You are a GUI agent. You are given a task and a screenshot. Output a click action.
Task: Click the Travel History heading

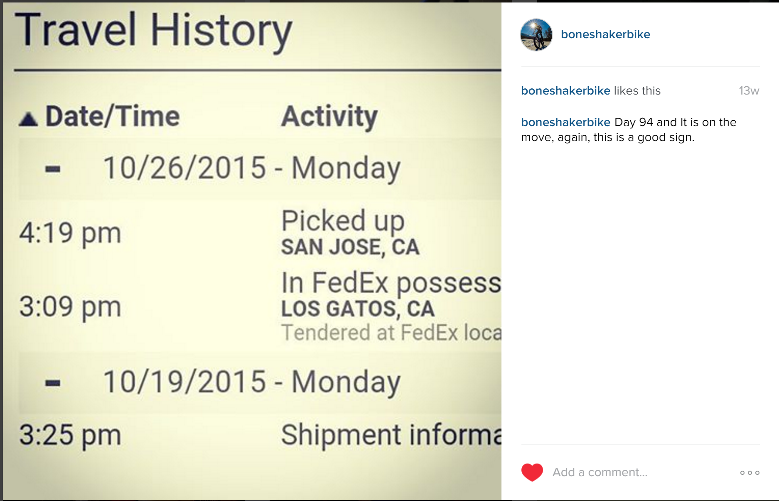coord(154,30)
